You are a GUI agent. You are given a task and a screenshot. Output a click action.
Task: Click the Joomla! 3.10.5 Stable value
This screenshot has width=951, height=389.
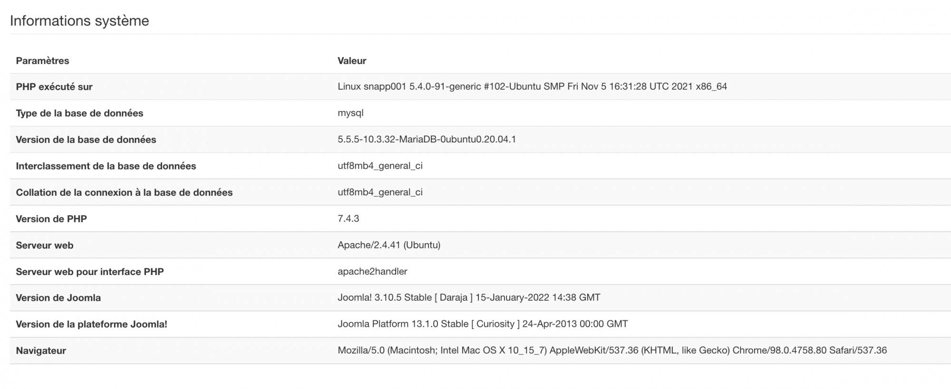469,297
